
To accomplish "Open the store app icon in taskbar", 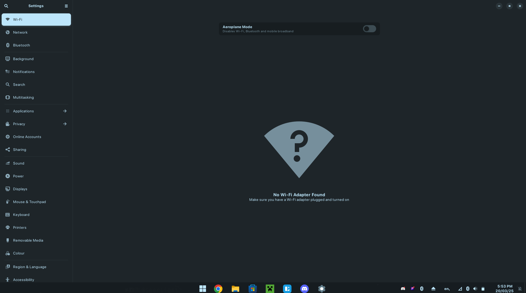I will (253, 289).
